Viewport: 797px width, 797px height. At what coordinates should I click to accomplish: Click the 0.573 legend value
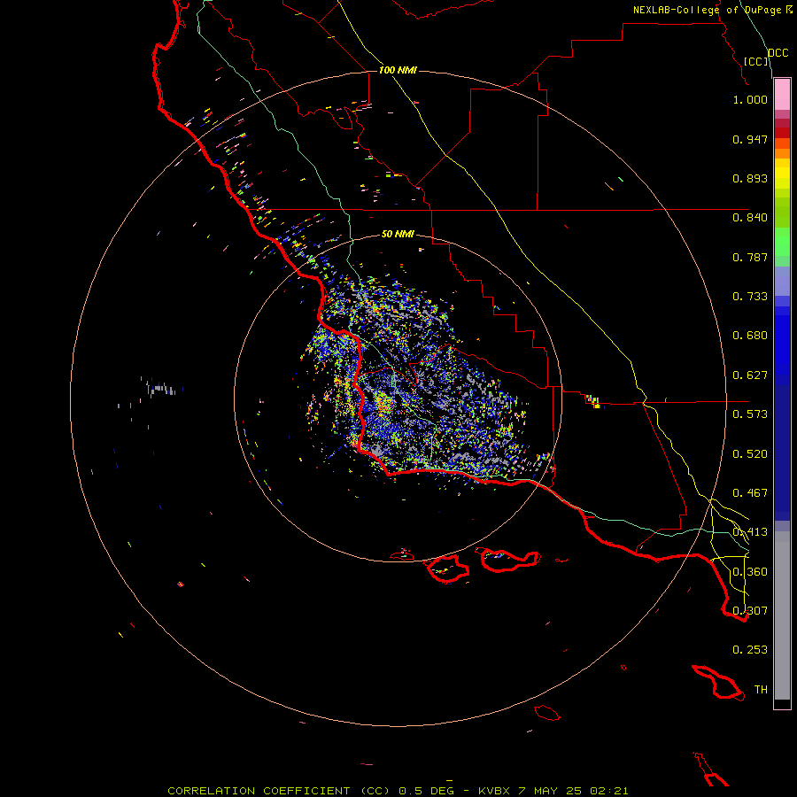(x=750, y=414)
